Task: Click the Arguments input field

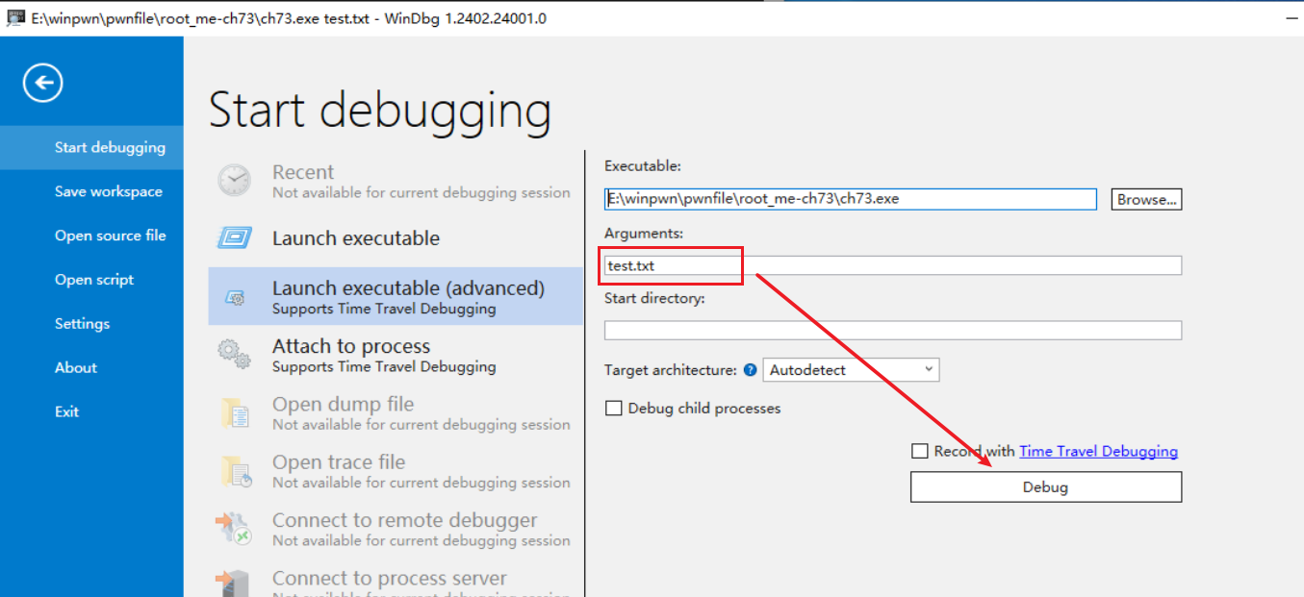Action: (892, 265)
